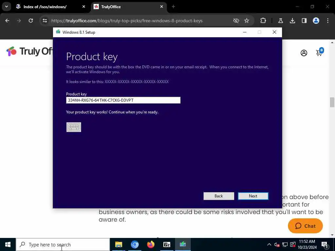
Task: Launch Firefox from the taskbar
Action: point(150,244)
